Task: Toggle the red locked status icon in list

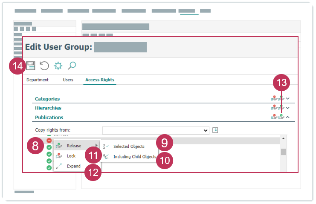Action: 49,140
